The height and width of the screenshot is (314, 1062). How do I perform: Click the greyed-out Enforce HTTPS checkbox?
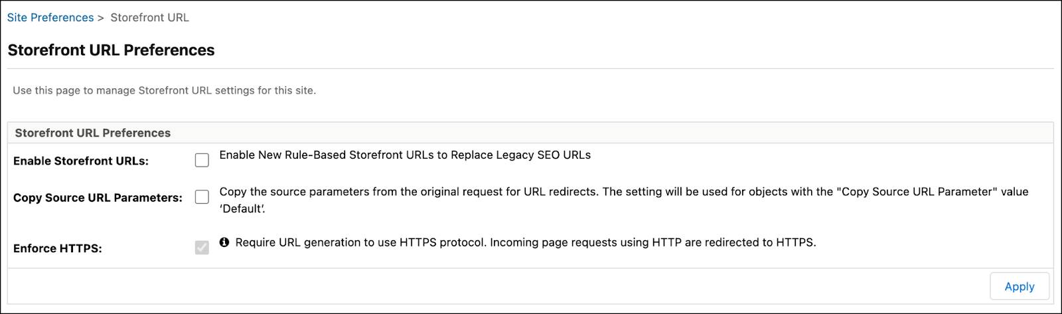pos(202,248)
